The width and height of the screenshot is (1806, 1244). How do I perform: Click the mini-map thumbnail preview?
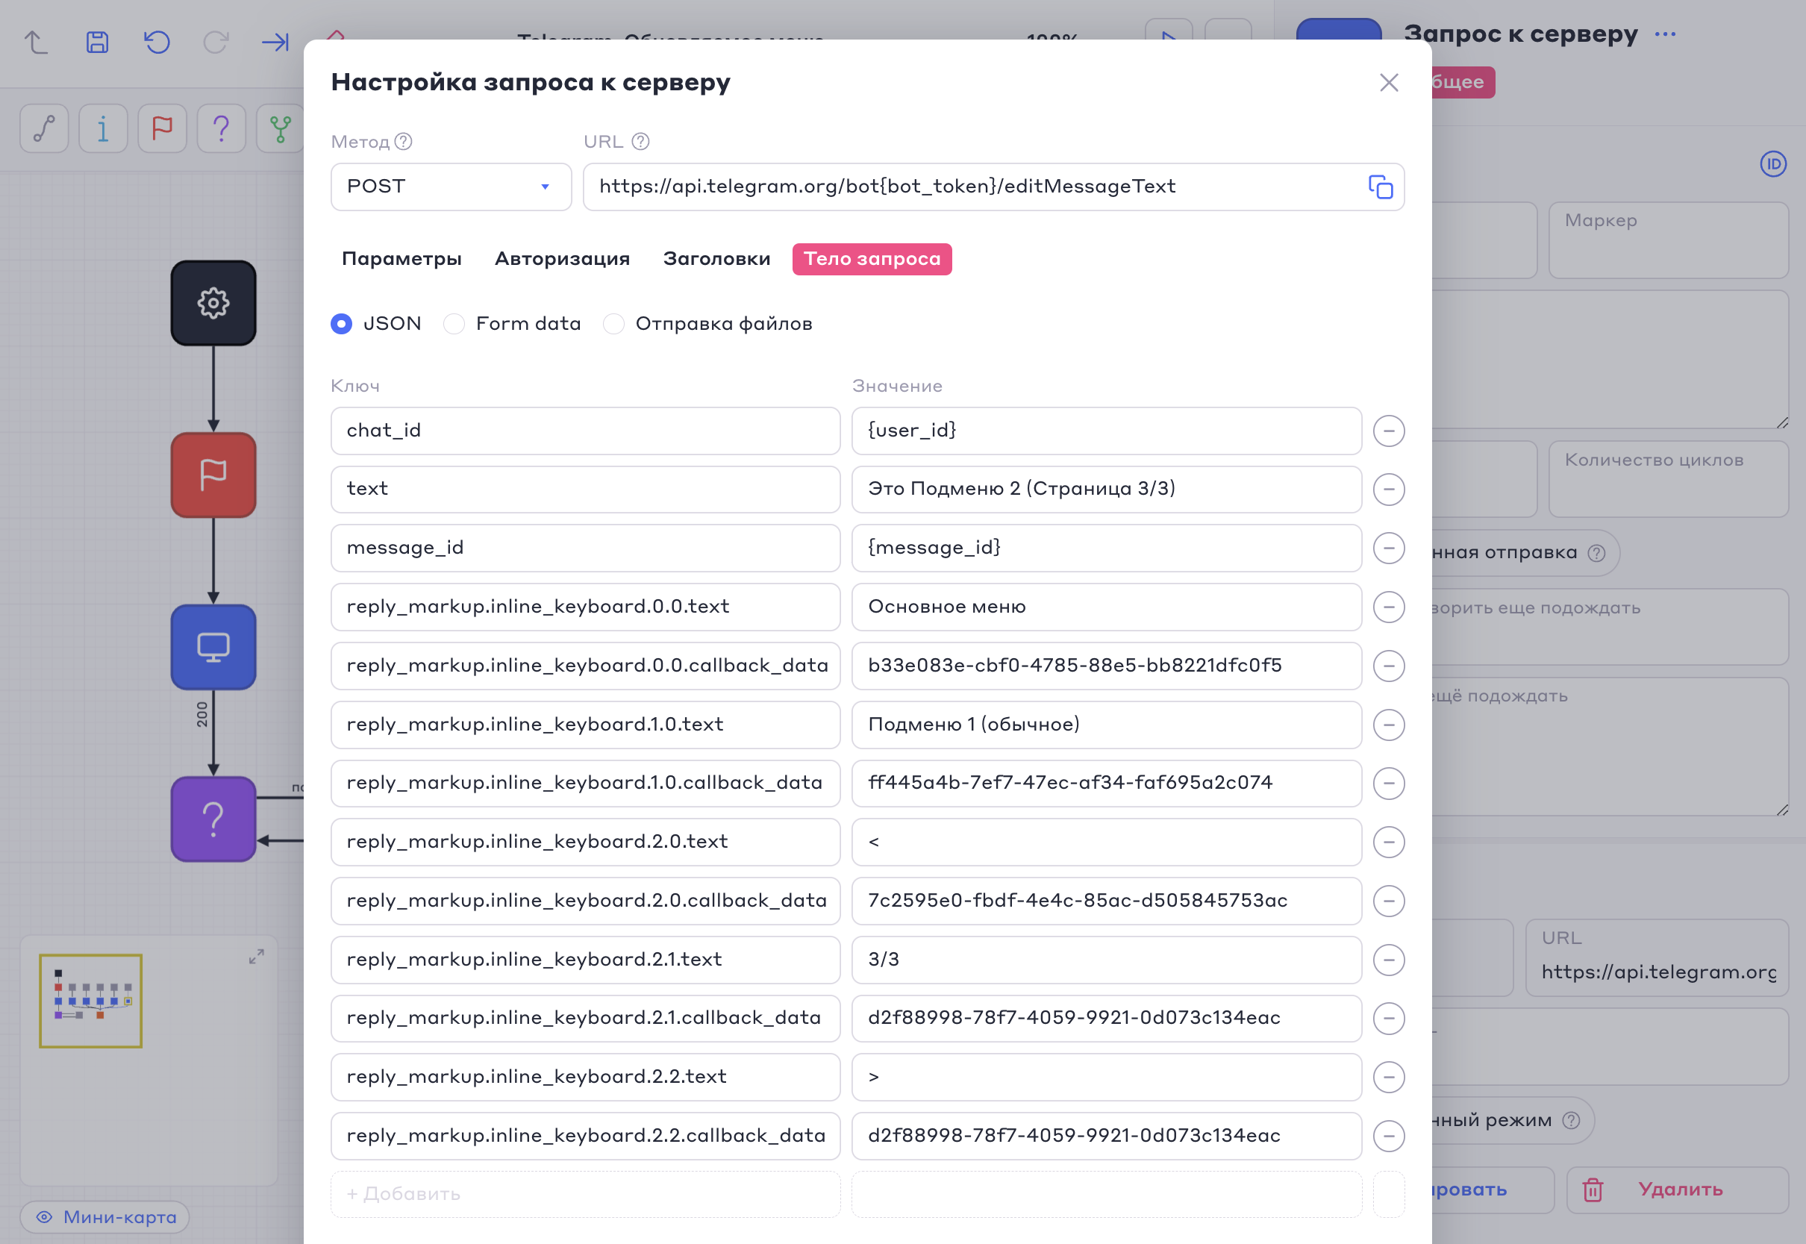click(x=90, y=1001)
